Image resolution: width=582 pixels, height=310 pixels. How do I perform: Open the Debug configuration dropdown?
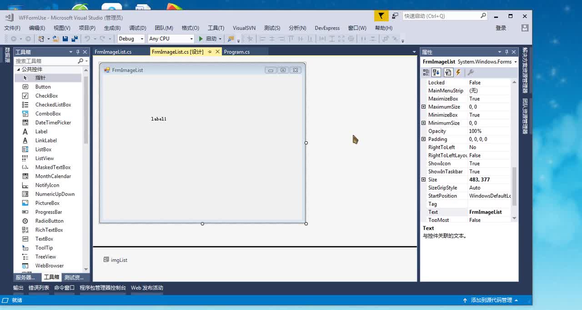coord(142,39)
